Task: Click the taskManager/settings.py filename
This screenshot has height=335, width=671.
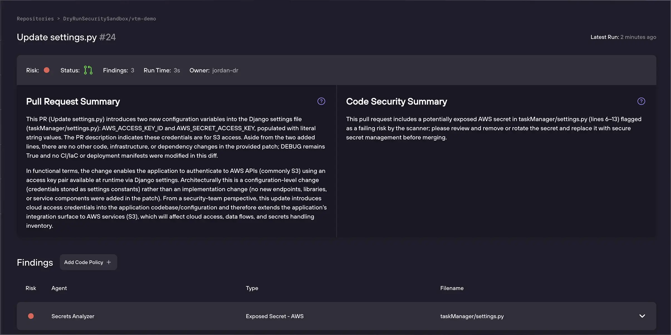Action: tap(472, 316)
